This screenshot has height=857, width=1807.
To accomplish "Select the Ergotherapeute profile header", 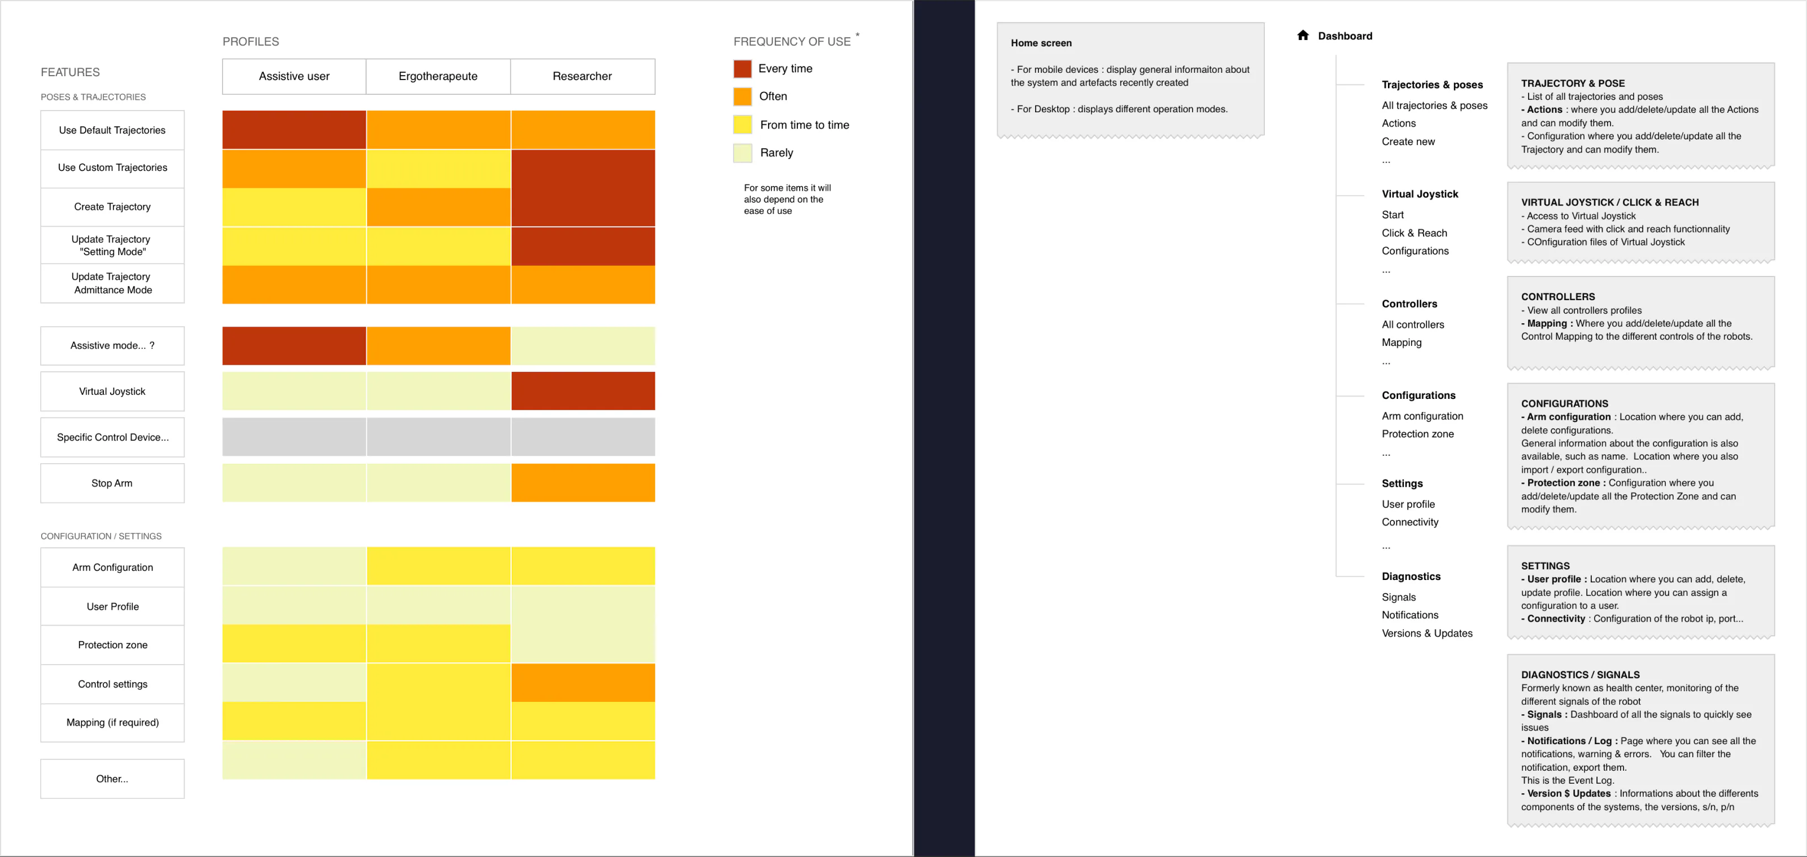I will [x=438, y=76].
